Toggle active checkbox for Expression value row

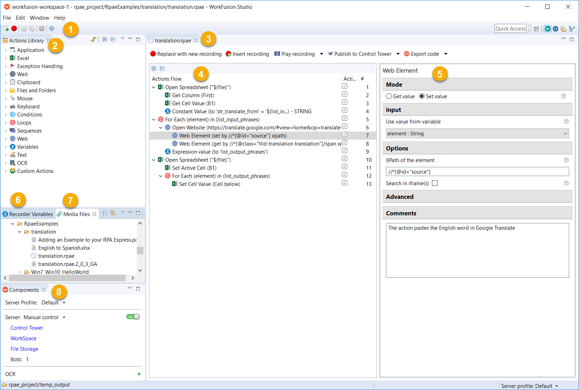point(345,151)
